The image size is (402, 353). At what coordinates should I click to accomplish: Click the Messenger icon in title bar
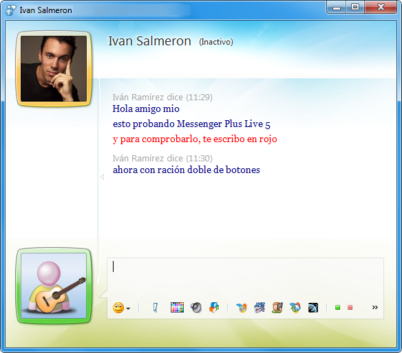click(x=10, y=10)
